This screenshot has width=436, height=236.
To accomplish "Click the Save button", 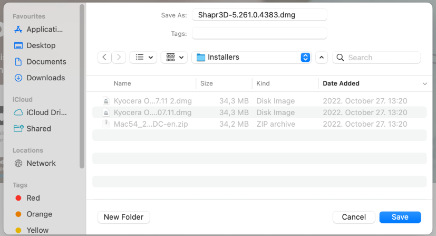I will [400, 217].
